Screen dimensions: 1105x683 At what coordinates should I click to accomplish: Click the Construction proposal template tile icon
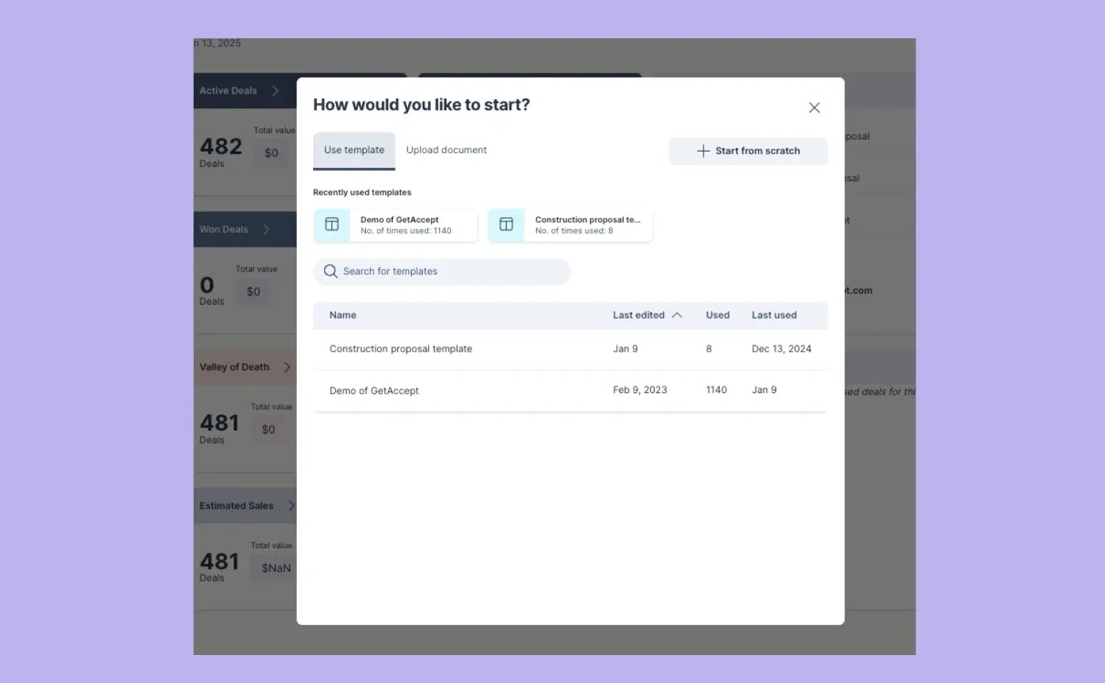point(505,224)
